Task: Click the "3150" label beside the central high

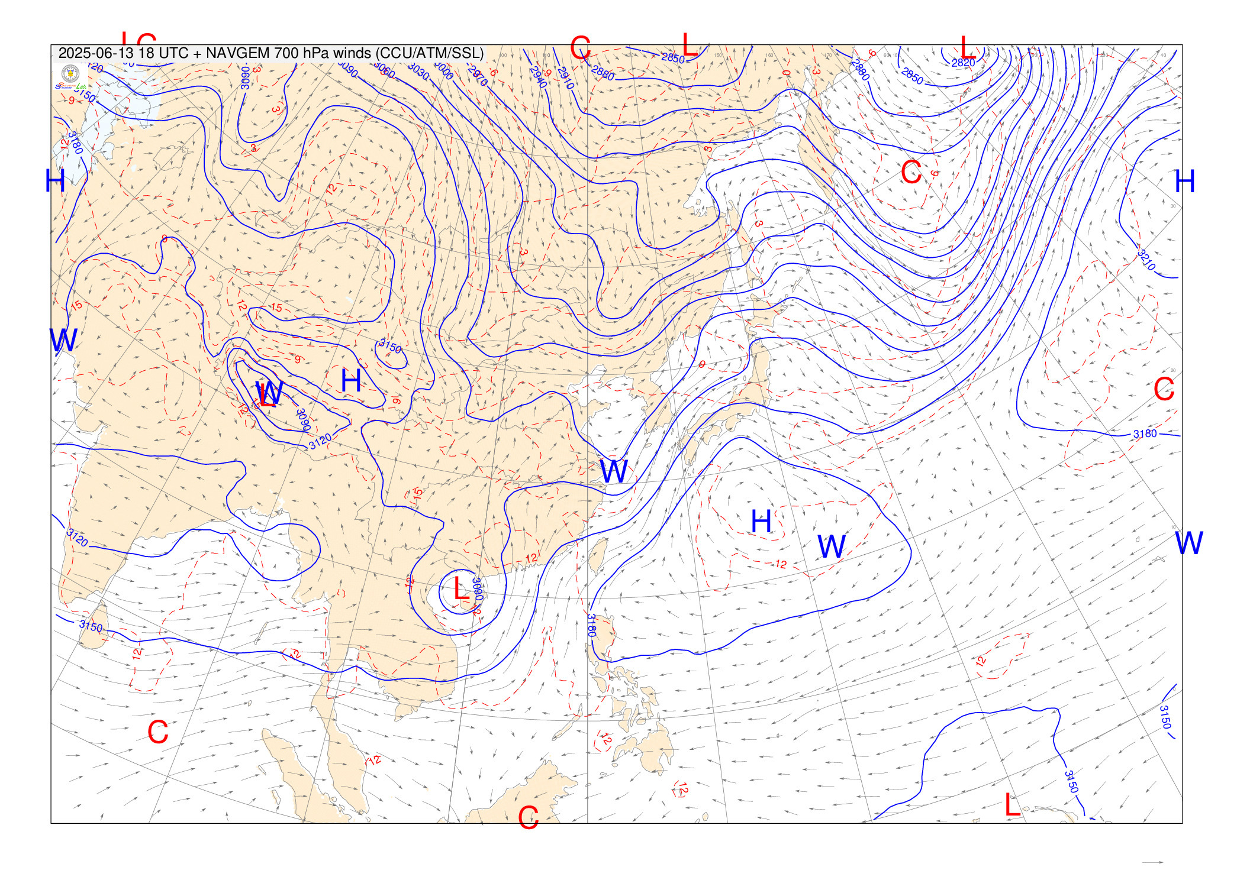Action: click(x=390, y=346)
